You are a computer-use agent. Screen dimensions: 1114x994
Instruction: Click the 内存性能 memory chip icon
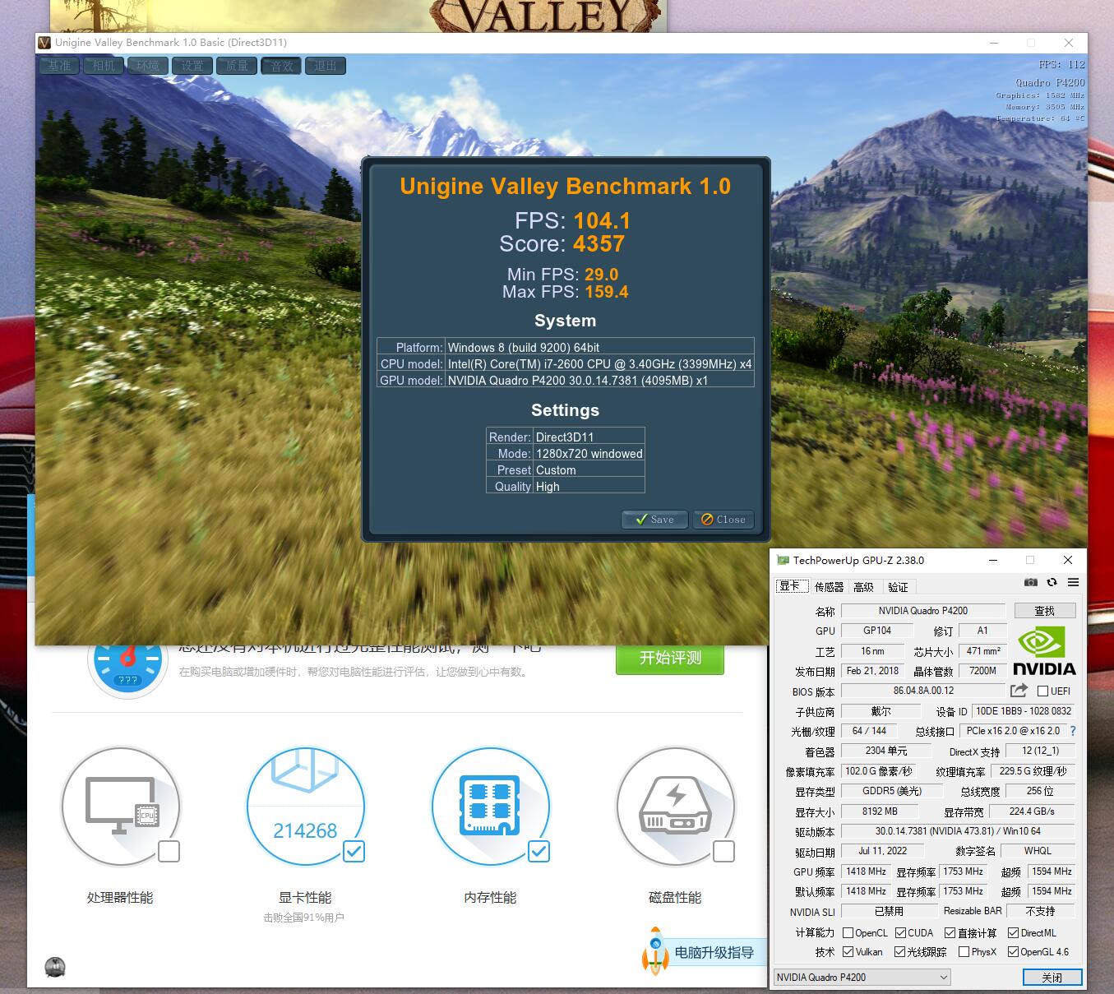click(x=491, y=806)
